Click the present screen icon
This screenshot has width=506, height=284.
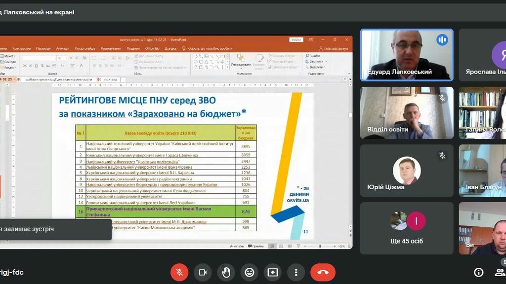pos(273,272)
